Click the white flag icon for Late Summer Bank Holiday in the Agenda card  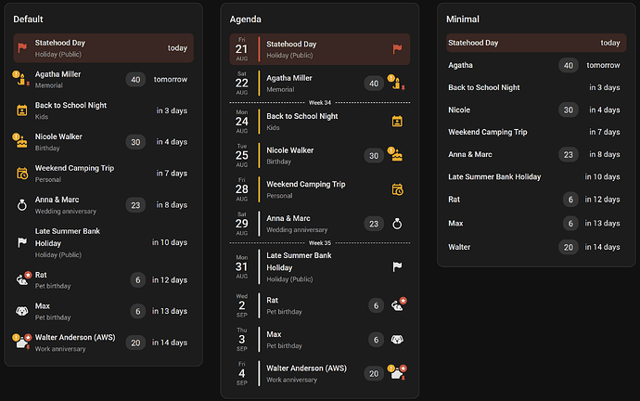(397, 266)
